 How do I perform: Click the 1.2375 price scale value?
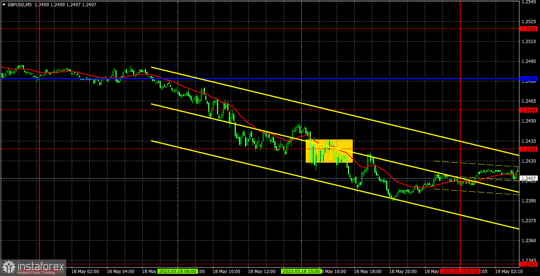(528, 221)
